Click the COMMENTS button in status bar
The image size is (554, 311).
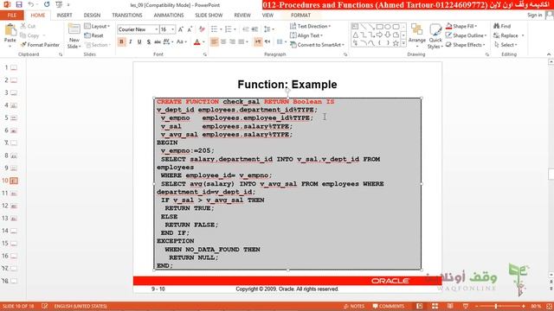tap(388, 306)
